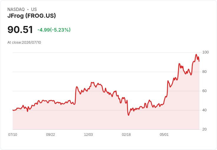Click the 09/22 date on the x-axis
This screenshot has width=217, height=150.
coord(50,134)
